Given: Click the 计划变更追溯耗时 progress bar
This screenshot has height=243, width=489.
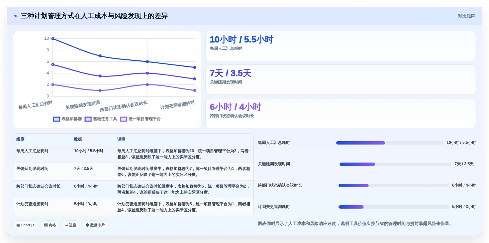Looking at the screenshot, I should 394,207.
